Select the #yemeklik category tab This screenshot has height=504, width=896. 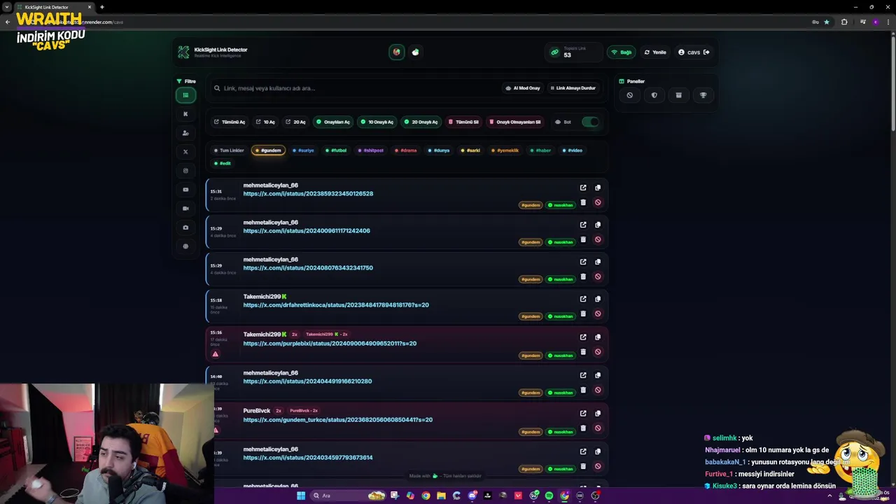coord(505,150)
